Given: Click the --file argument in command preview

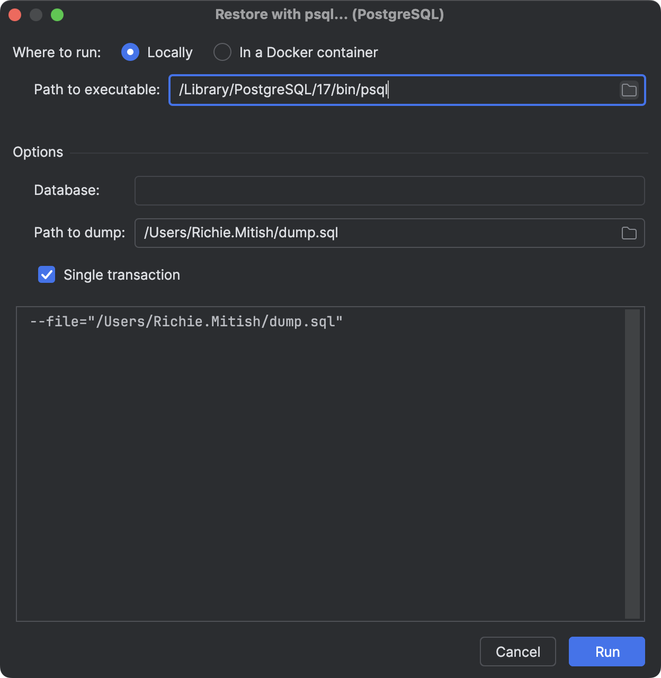Looking at the screenshot, I should (x=186, y=321).
